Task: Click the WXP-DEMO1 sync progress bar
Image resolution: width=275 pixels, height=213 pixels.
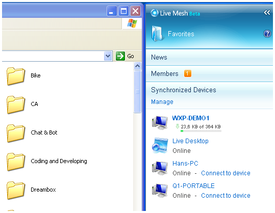Action: point(201,131)
